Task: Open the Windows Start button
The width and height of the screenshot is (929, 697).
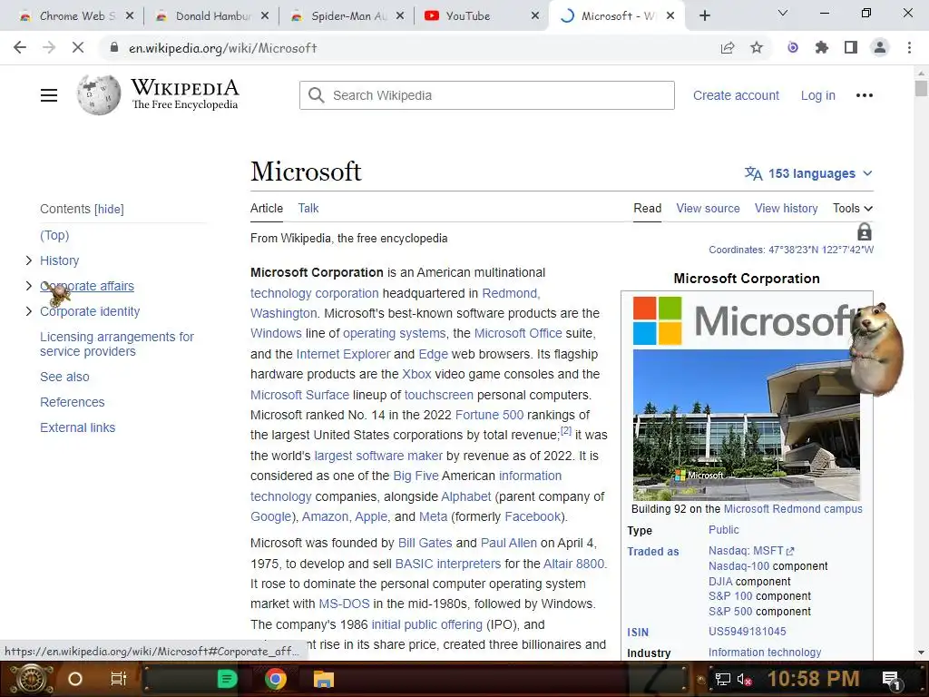Action: pyautogui.click(x=30, y=679)
